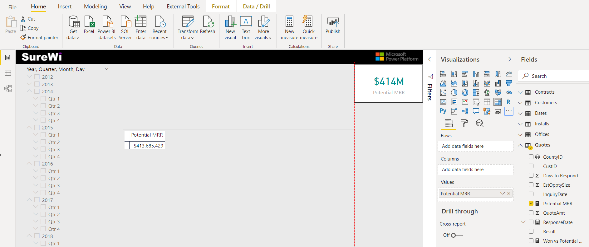Open the Format paint roller tab
Image resolution: width=589 pixels, height=247 pixels.
coord(464,124)
